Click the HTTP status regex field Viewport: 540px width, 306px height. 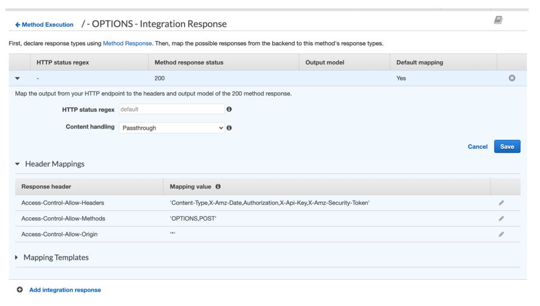point(171,110)
